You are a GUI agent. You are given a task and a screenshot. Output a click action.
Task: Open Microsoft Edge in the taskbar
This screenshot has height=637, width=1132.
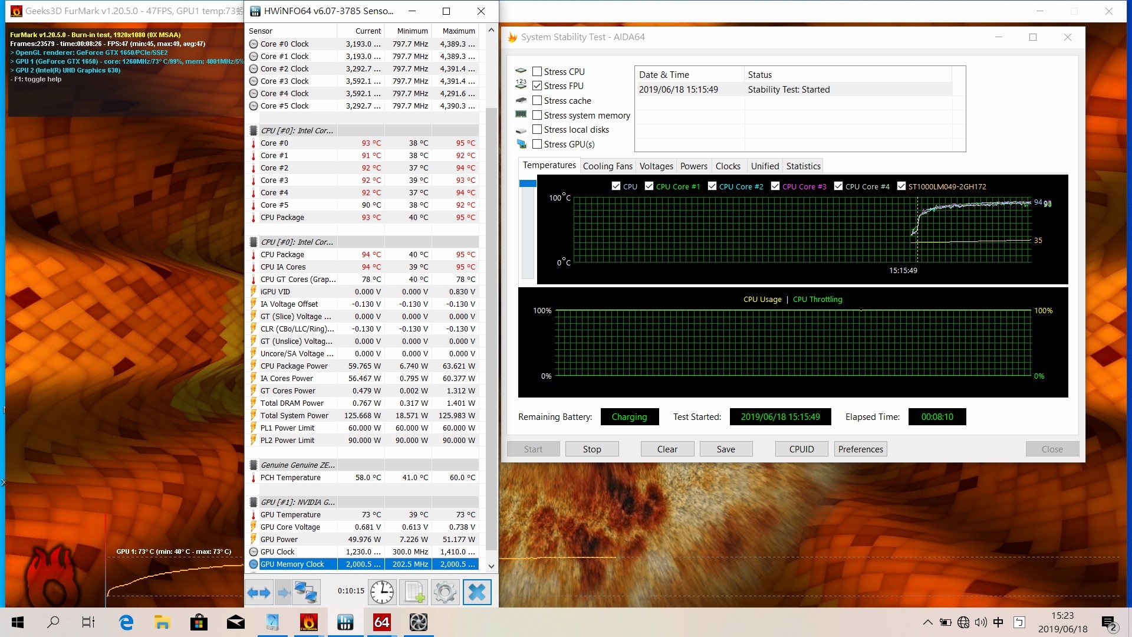coord(126,622)
